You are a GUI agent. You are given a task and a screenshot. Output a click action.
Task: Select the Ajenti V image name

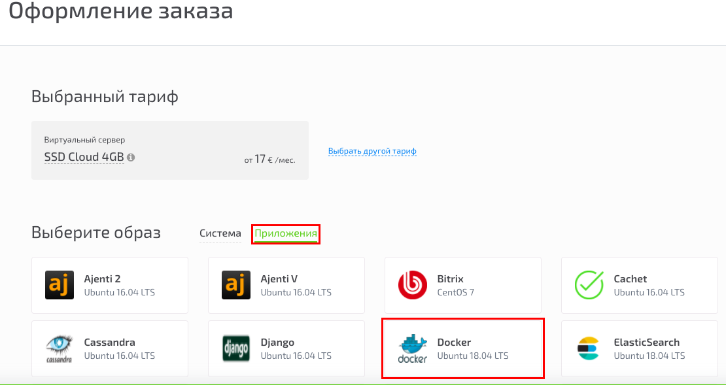pyautogui.click(x=279, y=279)
